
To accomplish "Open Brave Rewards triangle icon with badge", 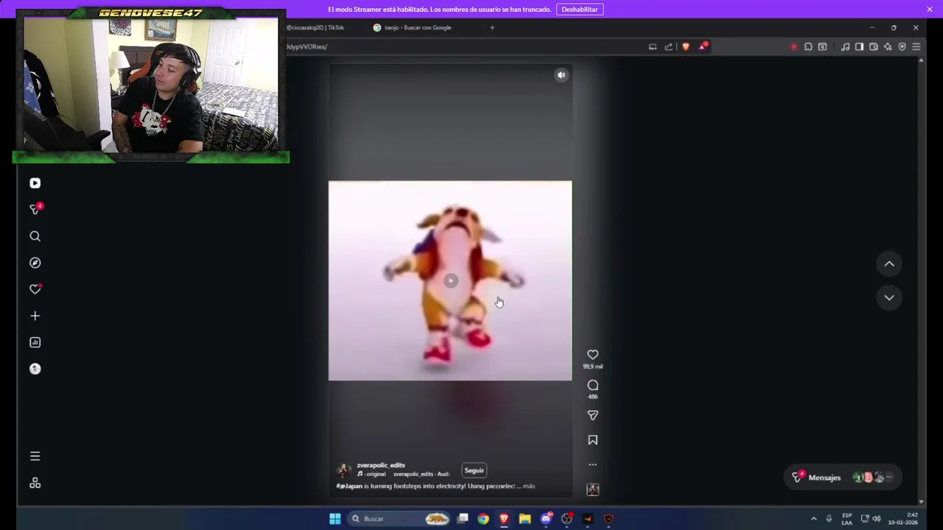I will pos(703,46).
